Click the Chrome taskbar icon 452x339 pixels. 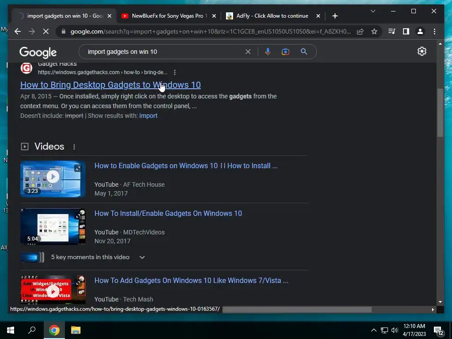tap(54, 330)
